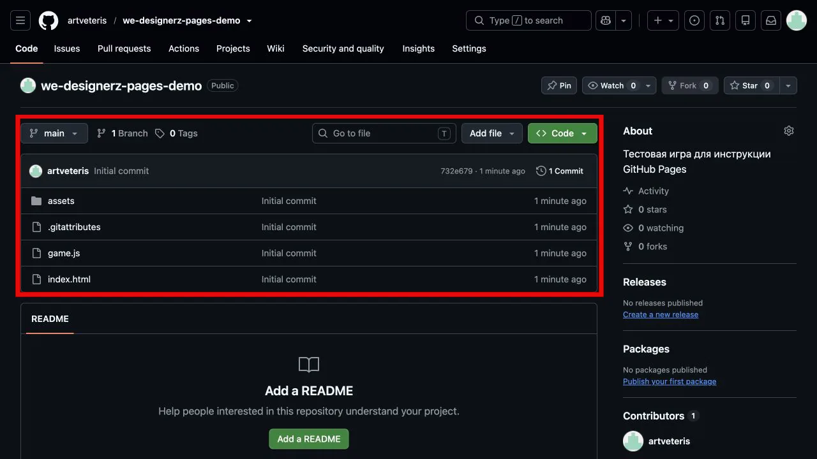
Task: View the 0 stars link
Action: [x=645, y=209]
